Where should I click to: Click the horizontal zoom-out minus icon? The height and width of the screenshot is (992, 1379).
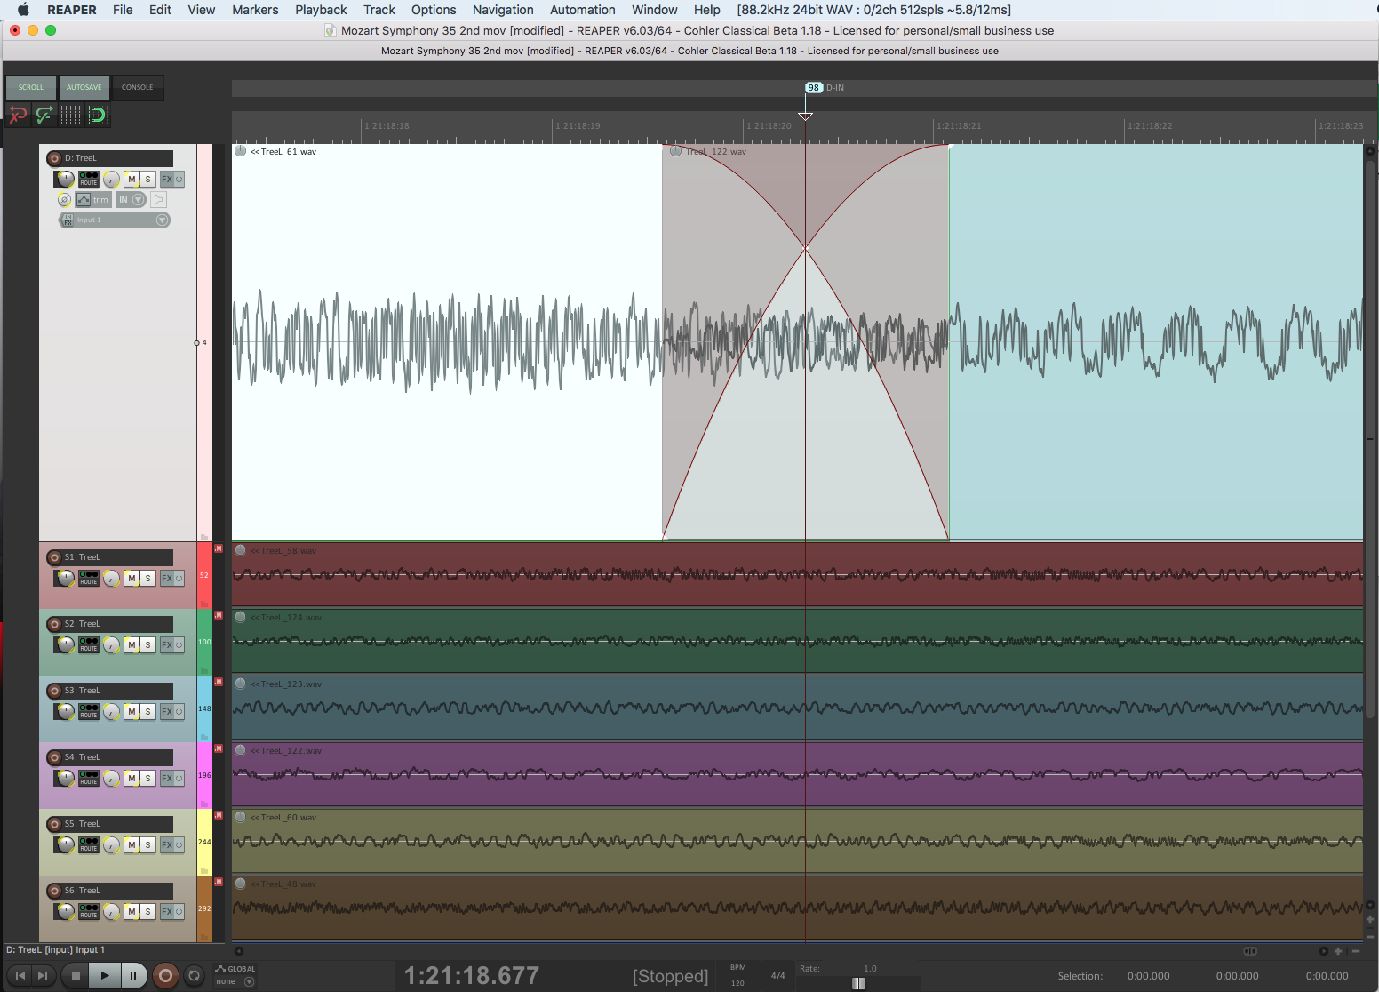(1356, 951)
